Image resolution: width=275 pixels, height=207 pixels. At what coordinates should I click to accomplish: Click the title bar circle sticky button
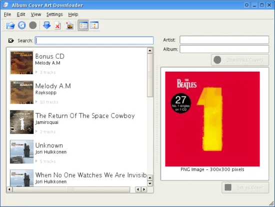pyautogui.click(x=246, y=5)
